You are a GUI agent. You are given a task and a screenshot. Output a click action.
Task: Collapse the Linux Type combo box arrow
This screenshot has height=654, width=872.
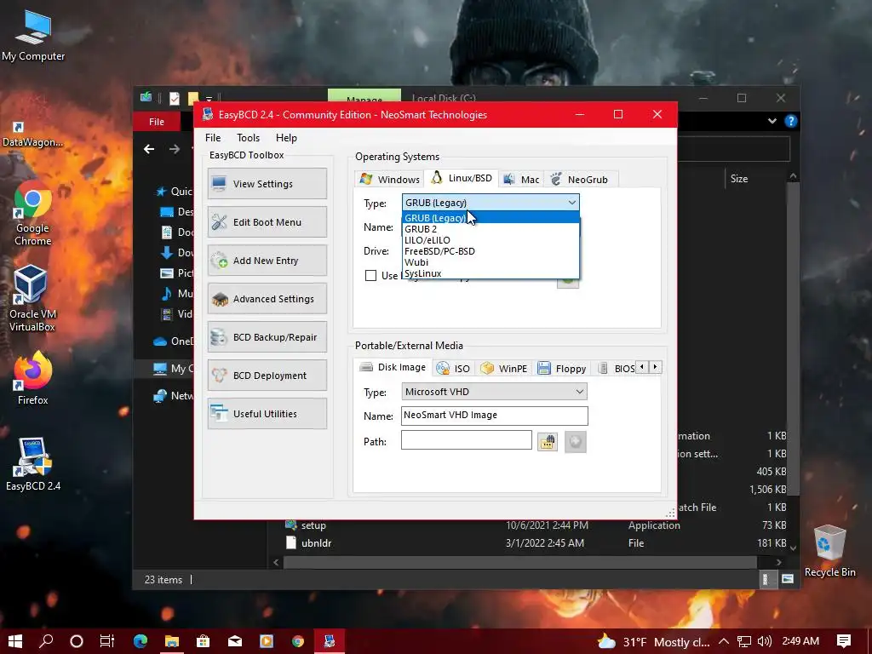click(x=571, y=203)
